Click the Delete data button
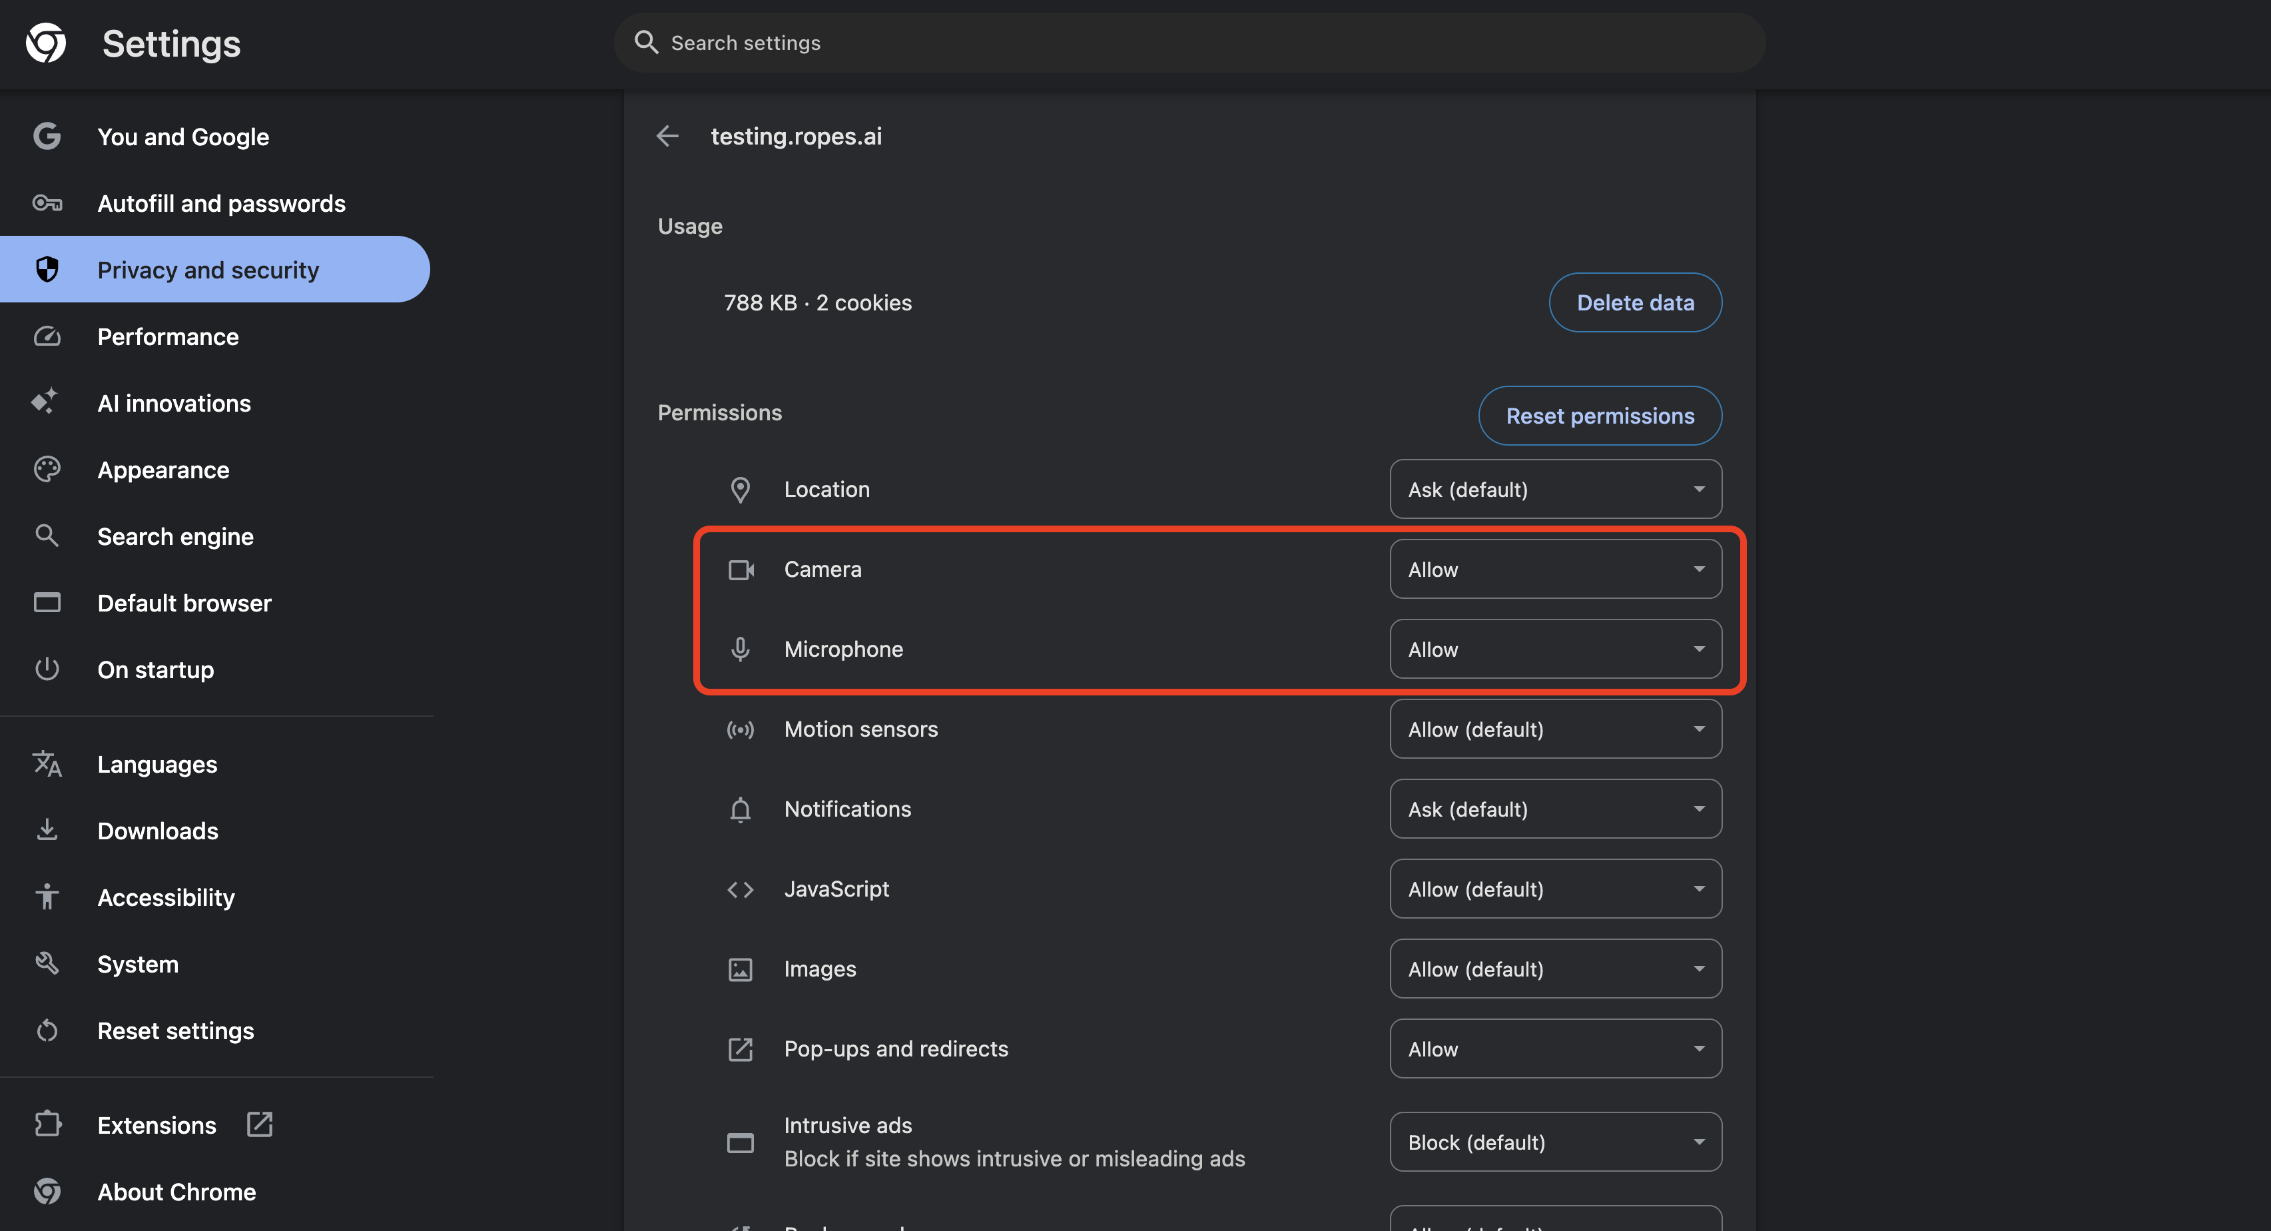 click(x=1636, y=302)
